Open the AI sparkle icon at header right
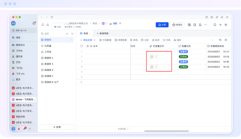 click(x=226, y=25)
